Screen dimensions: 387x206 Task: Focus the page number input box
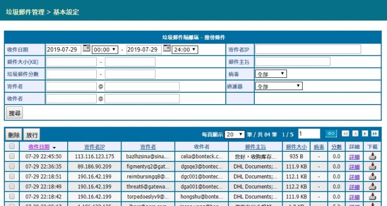(x=309, y=134)
